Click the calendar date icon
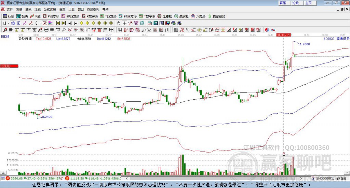This screenshot has height=188, width=350. [x=150, y=23]
